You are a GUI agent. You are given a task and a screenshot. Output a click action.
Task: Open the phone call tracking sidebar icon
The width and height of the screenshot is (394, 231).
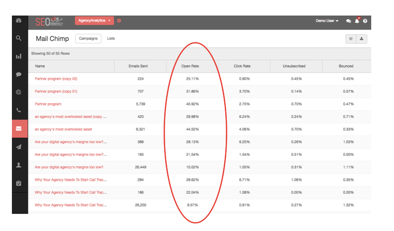(19, 110)
